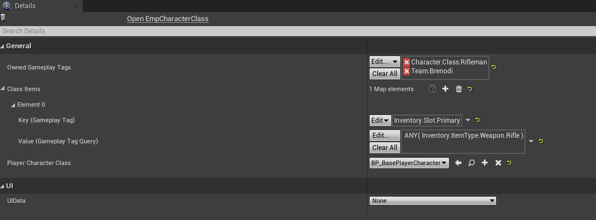Empty the Class Items map with trash icon
Viewport: 596px width, 220px height.
459,89
